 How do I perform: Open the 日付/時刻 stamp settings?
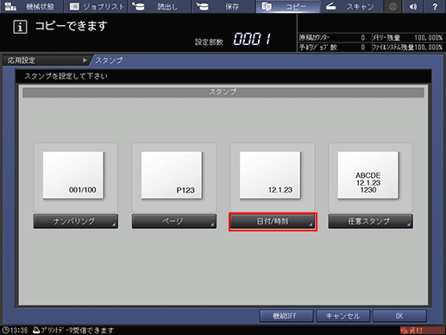(x=273, y=221)
